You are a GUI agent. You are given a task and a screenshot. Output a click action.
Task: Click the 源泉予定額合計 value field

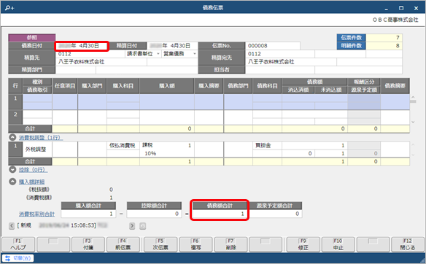[x=275, y=214]
